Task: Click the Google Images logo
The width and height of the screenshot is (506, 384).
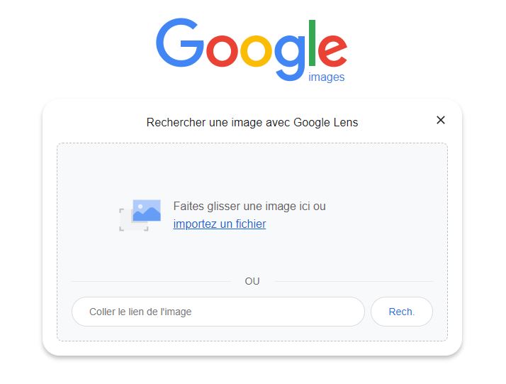Action: coord(252,50)
